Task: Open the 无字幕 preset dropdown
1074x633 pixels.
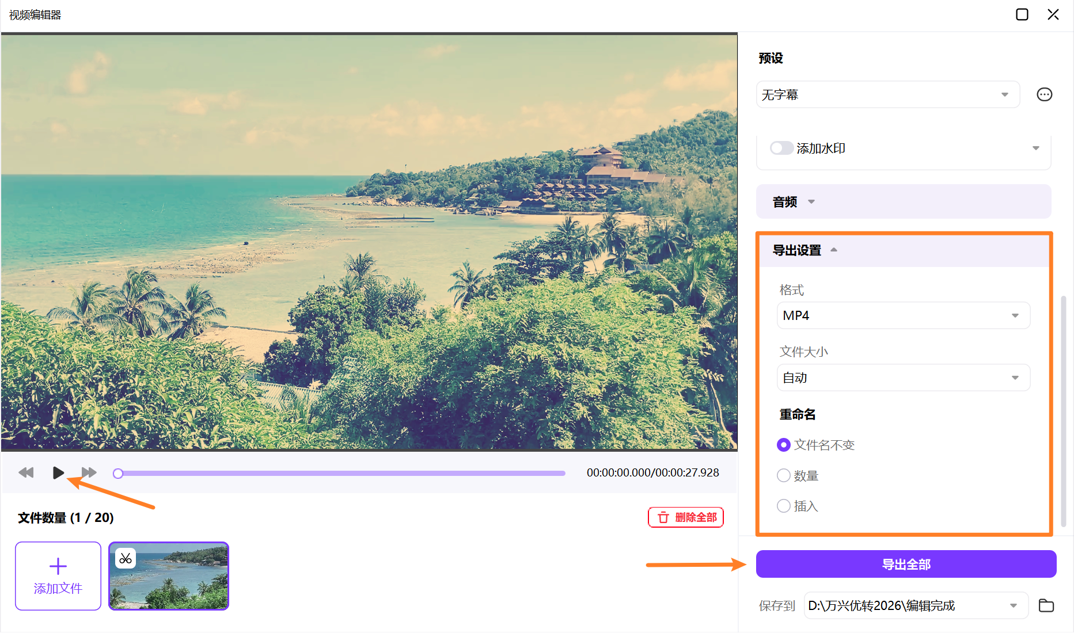Action: coord(887,94)
